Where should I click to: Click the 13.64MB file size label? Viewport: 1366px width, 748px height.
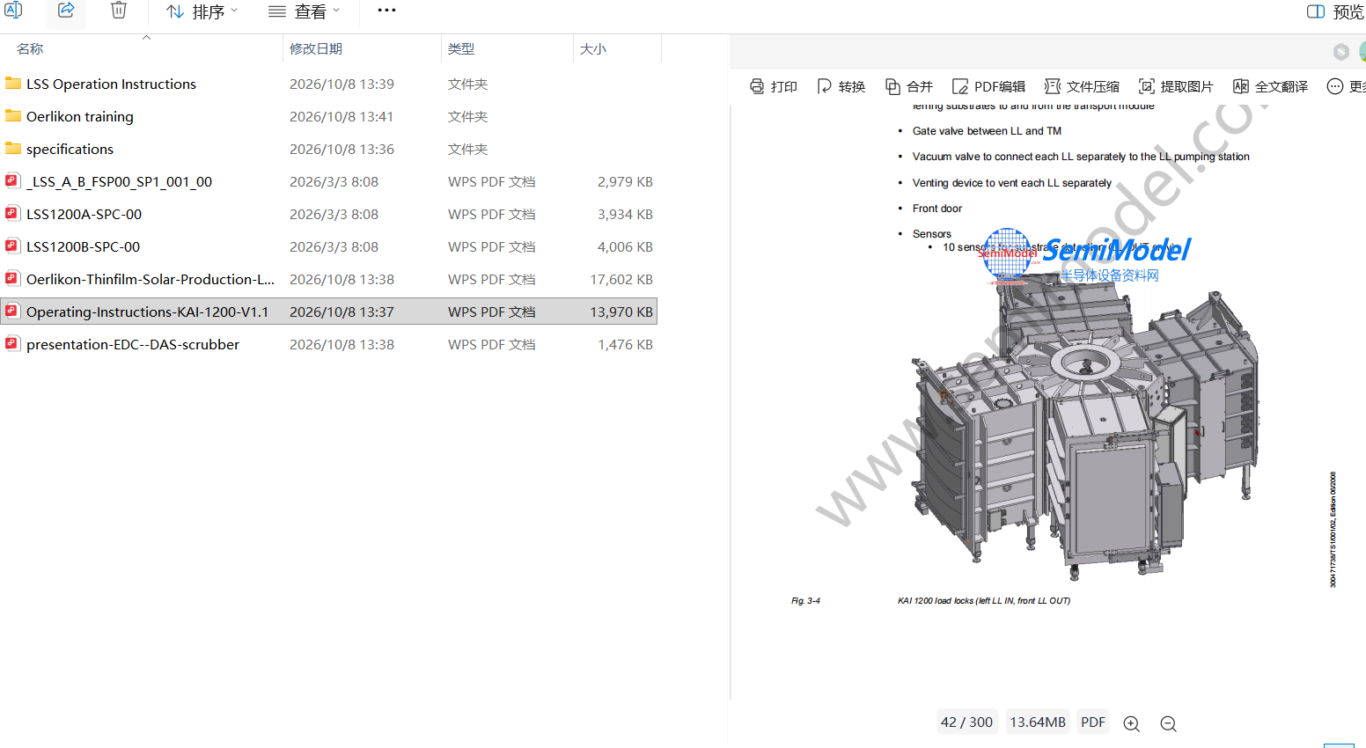coord(1038,722)
